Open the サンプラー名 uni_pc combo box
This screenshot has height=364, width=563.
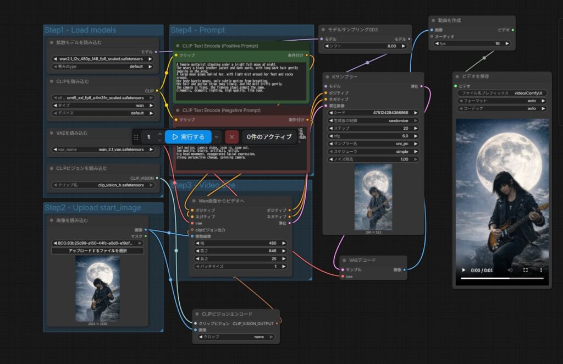point(373,144)
